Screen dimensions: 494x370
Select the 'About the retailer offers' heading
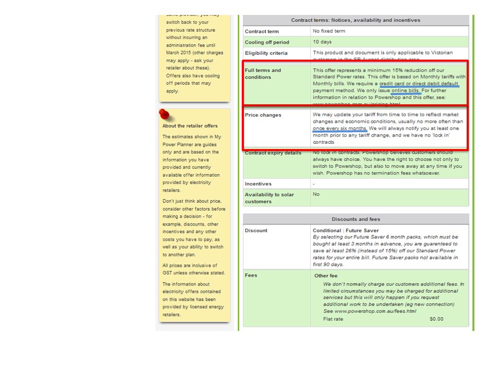190,126
